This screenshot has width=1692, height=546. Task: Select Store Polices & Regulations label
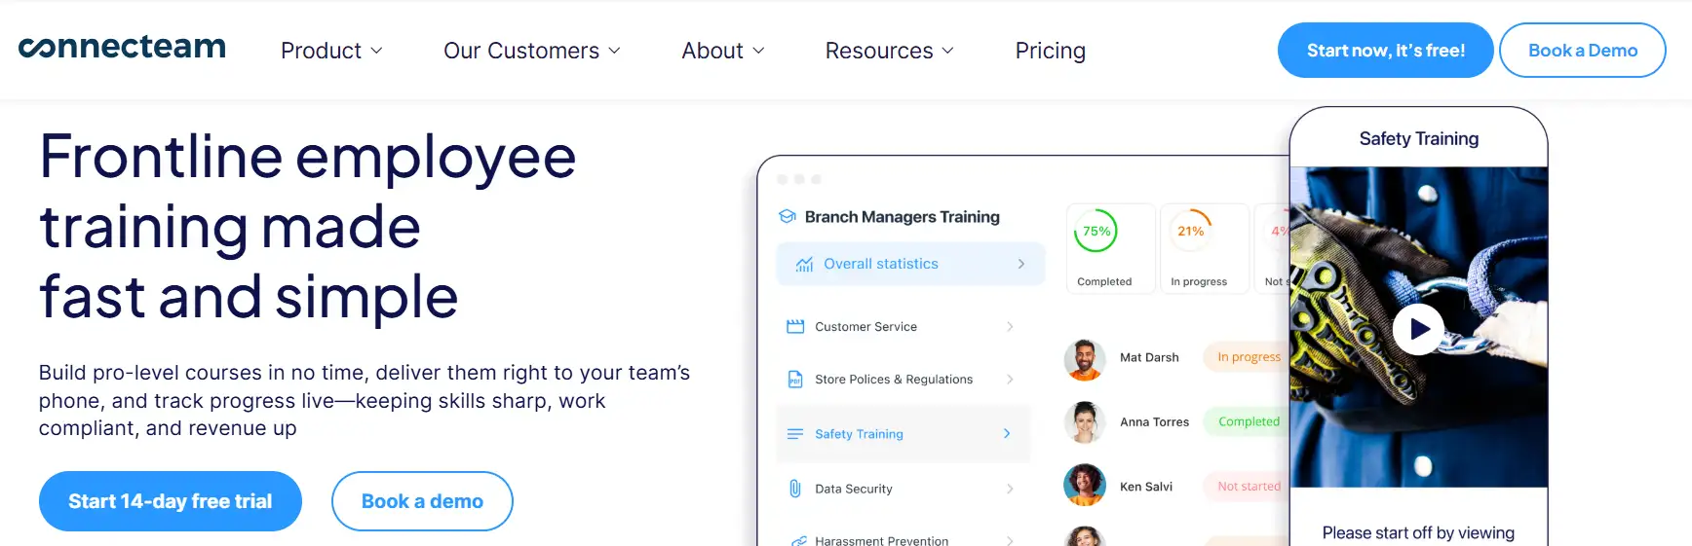(x=894, y=380)
